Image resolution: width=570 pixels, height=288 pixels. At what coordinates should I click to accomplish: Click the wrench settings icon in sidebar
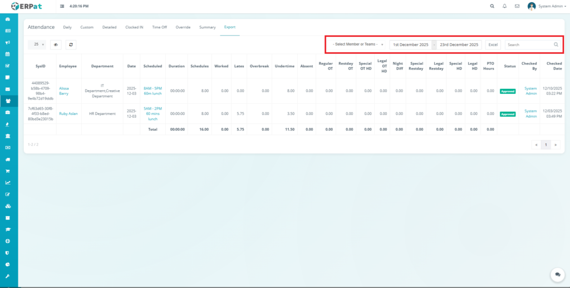8,276
